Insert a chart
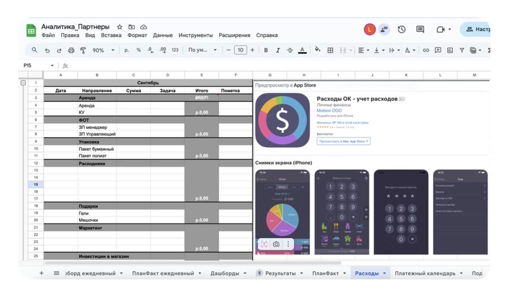 [450, 50]
